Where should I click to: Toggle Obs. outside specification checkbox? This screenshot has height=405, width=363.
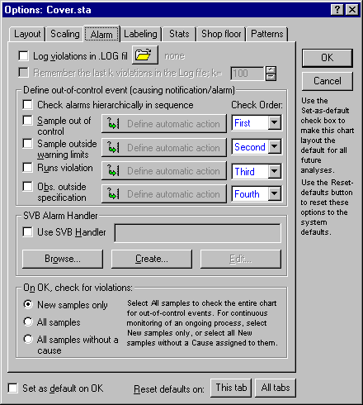[27, 187]
